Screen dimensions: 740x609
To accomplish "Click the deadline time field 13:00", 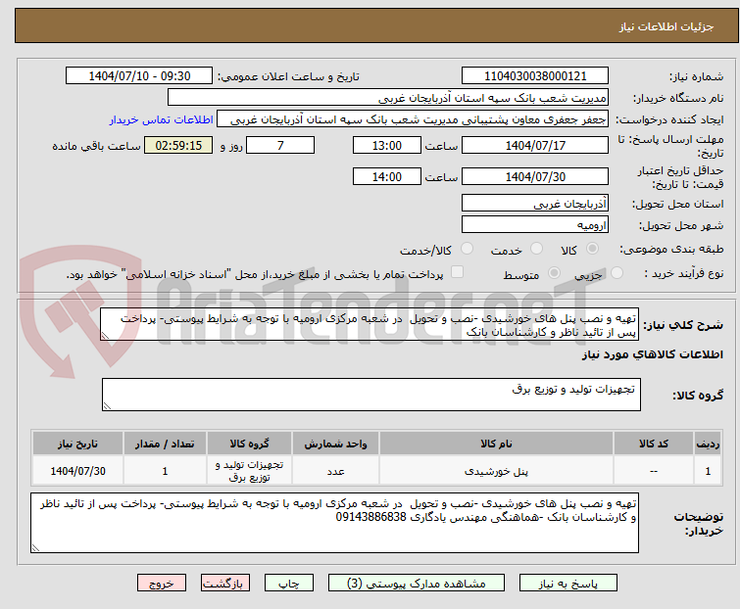I will 386,145.
